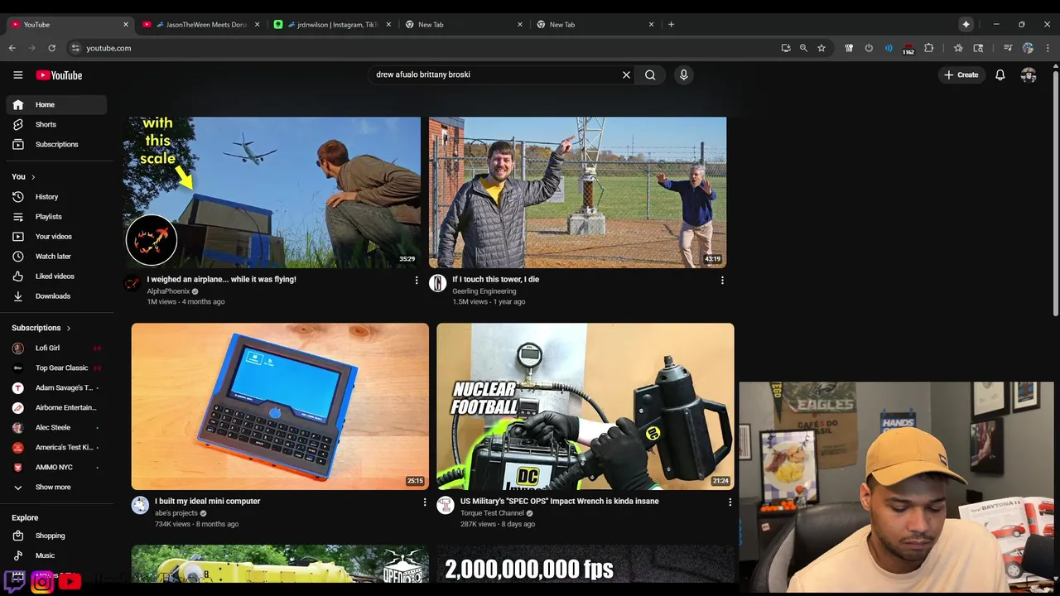Viewport: 1060px width, 596px height.
Task: Click the search magnifier button
Action: (650, 74)
